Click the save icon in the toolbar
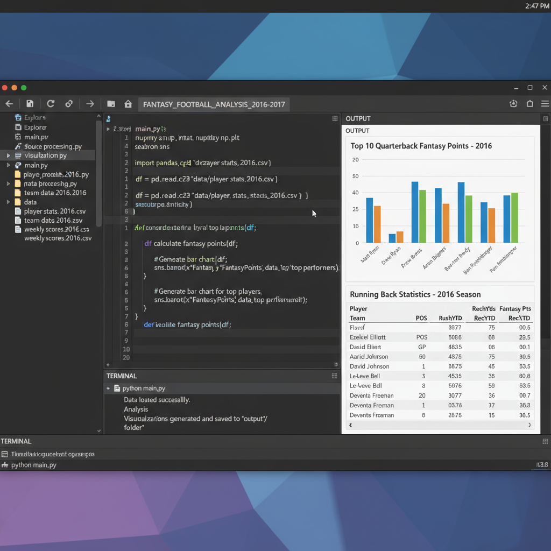 pos(30,104)
